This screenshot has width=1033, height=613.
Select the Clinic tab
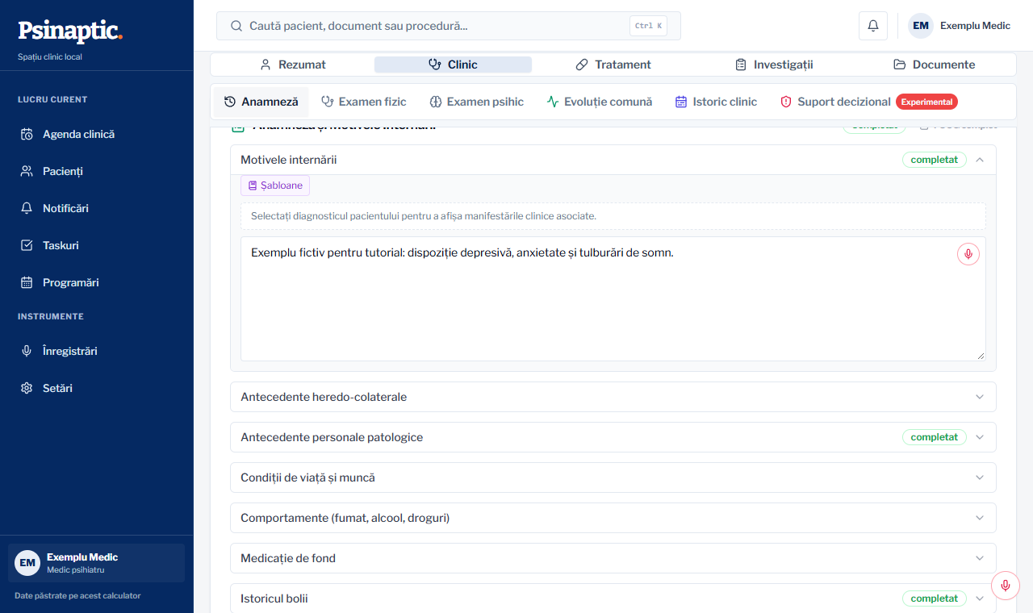[x=453, y=65]
